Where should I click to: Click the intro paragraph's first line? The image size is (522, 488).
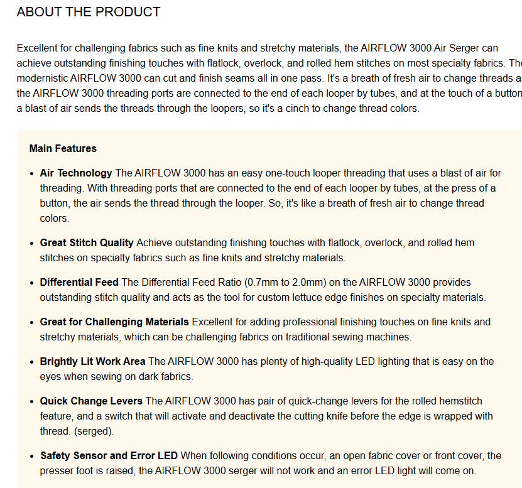[258, 48]
